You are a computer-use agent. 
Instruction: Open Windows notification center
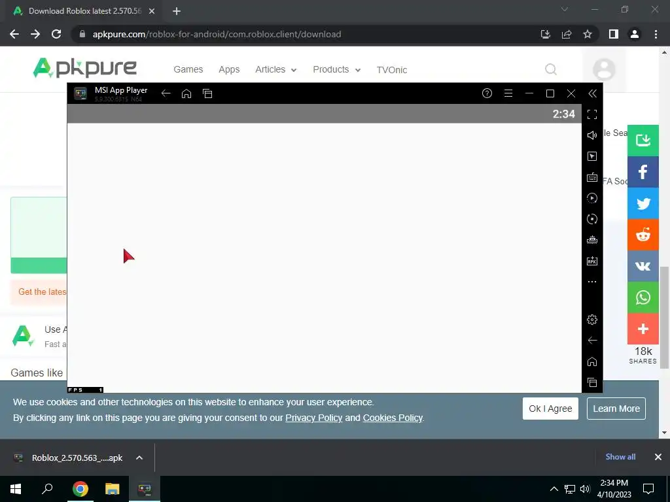click(648, 489)
